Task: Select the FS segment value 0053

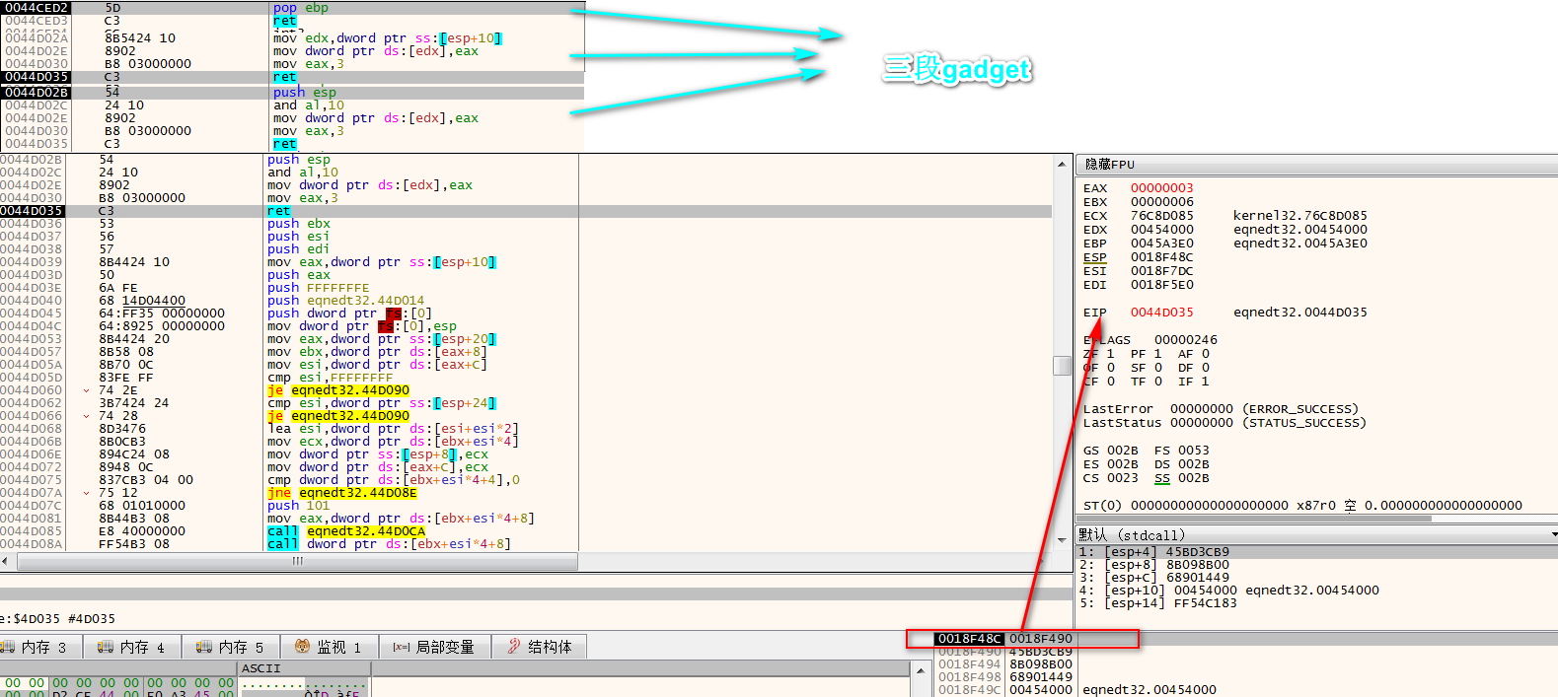Action: 1193,451
